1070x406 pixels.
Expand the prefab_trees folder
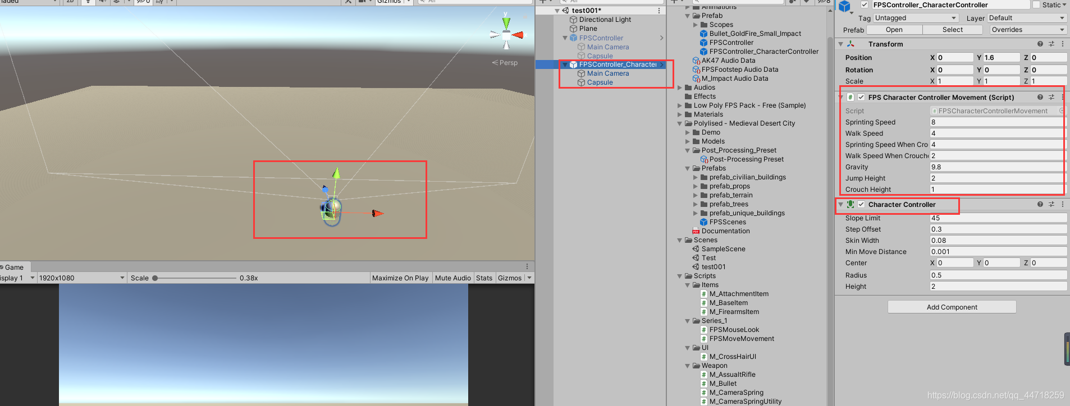pyautogui.click(x=696, y=204)
